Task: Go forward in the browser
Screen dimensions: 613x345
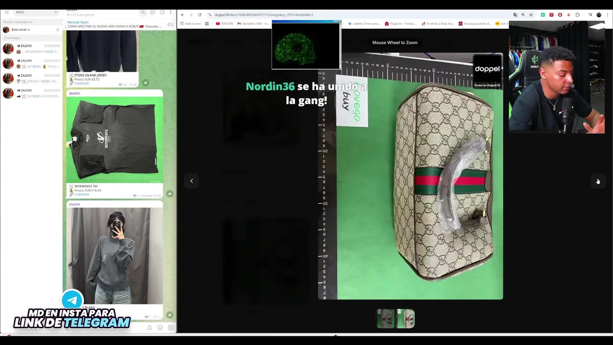Action: [x=191, y=15]
